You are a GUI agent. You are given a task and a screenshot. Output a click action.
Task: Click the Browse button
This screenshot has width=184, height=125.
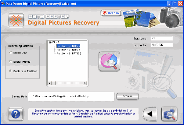point(127,96)
